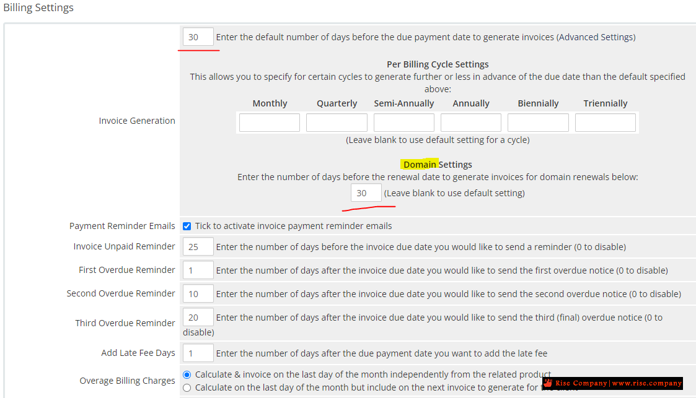Click the domain renewal days field
The height and width of the screenshot is (398, 696).
point(366,193)
